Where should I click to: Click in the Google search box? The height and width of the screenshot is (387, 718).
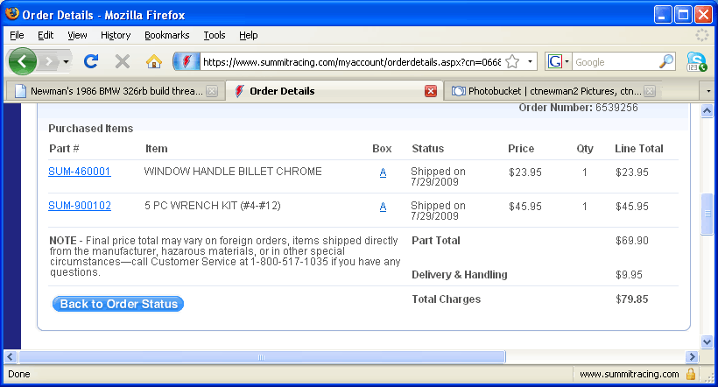pos(615,62)
